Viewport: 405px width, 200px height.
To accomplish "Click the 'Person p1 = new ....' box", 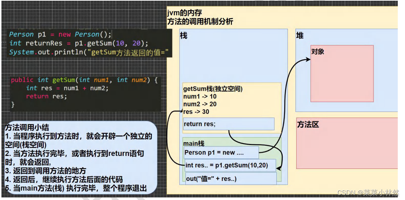I will 221,153.
